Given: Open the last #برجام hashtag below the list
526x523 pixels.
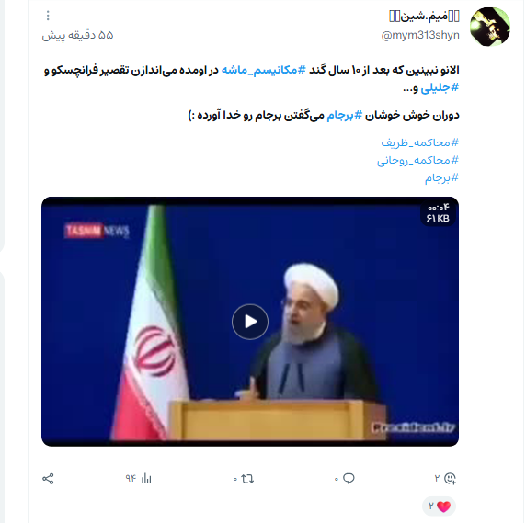Looking at the screenshot, I should point(441,177).
